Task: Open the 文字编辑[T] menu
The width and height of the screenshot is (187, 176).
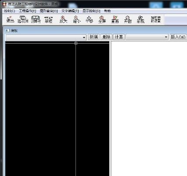Action: tap(70, 11)
